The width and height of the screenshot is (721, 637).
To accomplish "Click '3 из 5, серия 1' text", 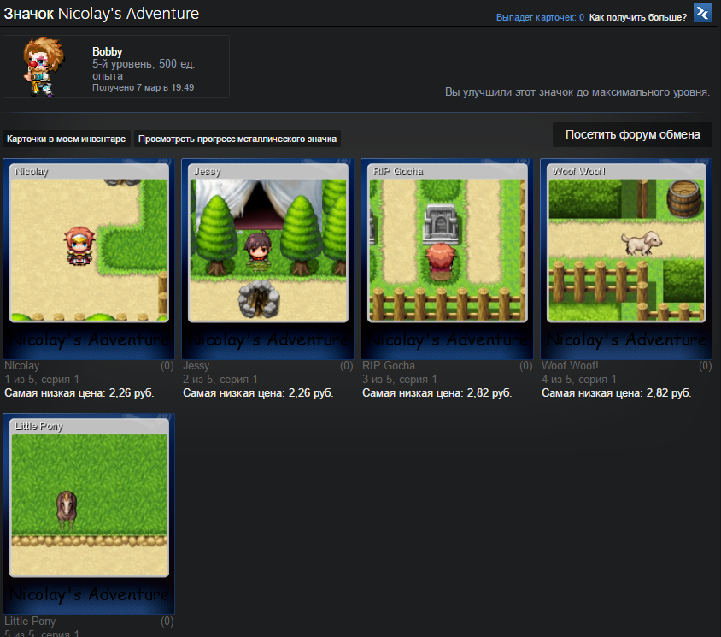I will [400, 380].
